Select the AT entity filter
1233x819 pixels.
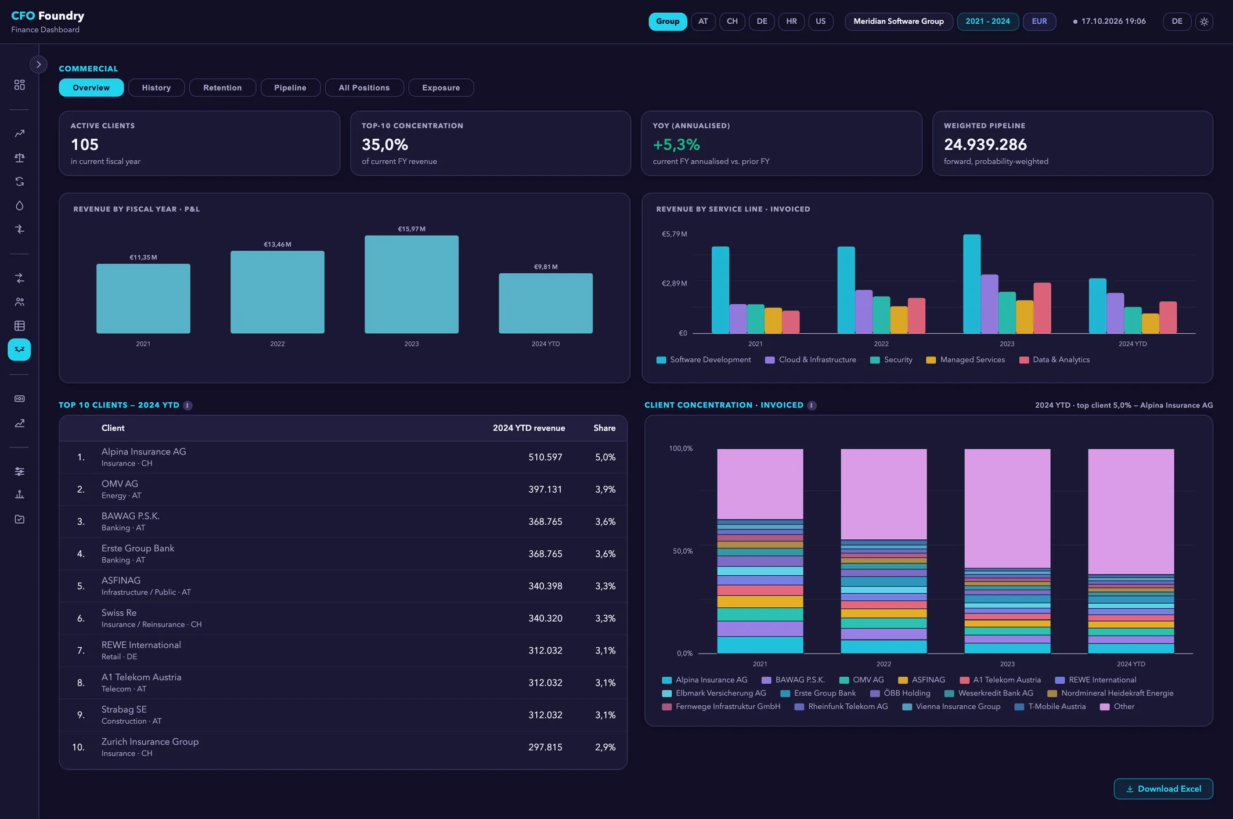point(703,21)
